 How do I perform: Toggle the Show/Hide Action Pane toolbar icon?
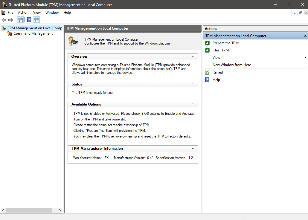36,20
